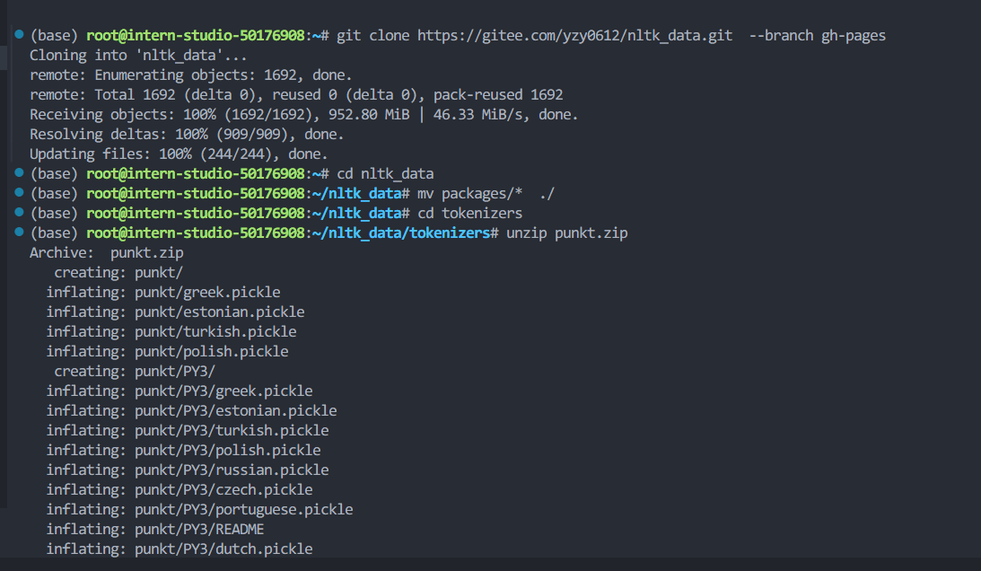Click the blue dot beside git clone command

[19, 34]
